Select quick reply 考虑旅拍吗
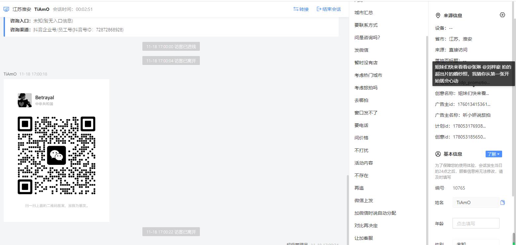Image resolution: width=516 pixels, height=245 pixels. coord(366,88)
